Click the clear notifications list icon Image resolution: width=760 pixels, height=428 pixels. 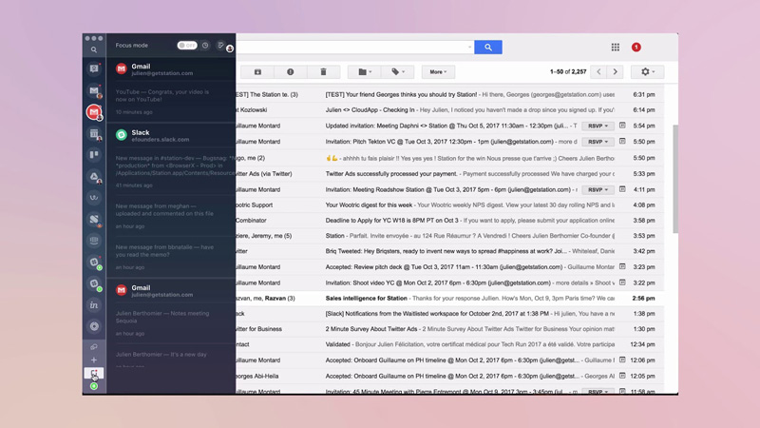pyautogui.click(x=220, y=45)
